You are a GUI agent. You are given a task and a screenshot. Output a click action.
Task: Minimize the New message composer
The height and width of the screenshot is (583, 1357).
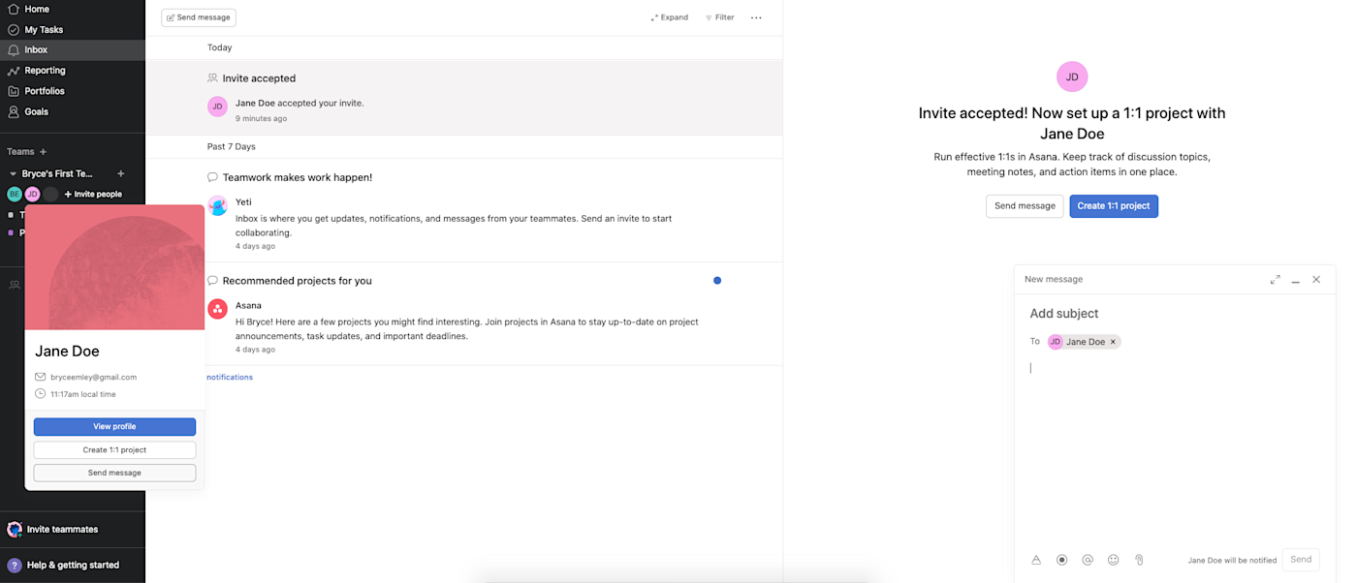coord(1295,280)
